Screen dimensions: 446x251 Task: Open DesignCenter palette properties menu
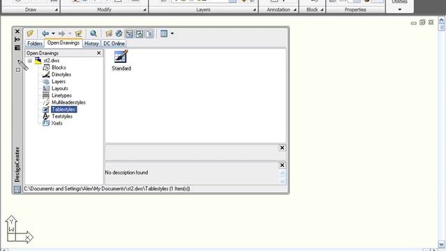pyautogui.click(x=17, y=47)
